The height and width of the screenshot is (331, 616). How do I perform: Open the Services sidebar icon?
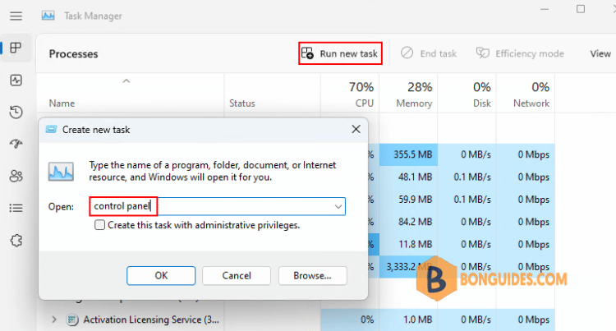pyautogui.click(x=16, y=240)
